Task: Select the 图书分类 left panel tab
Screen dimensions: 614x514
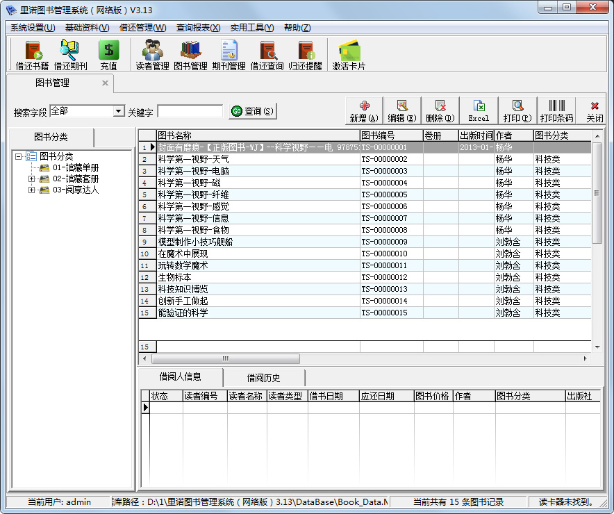Action: 51,137
